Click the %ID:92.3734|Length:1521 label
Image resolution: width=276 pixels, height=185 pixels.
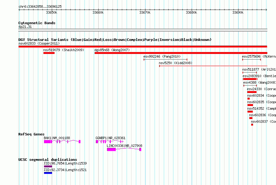click(x=65, y=170)
